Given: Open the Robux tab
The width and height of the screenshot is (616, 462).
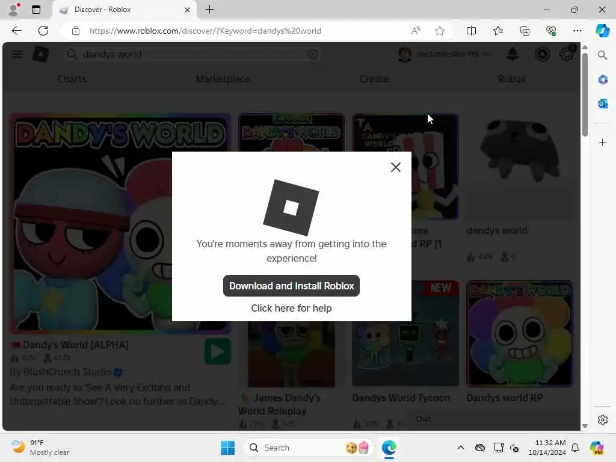Looking at the screenshot, I should click(x=512, y=79).
